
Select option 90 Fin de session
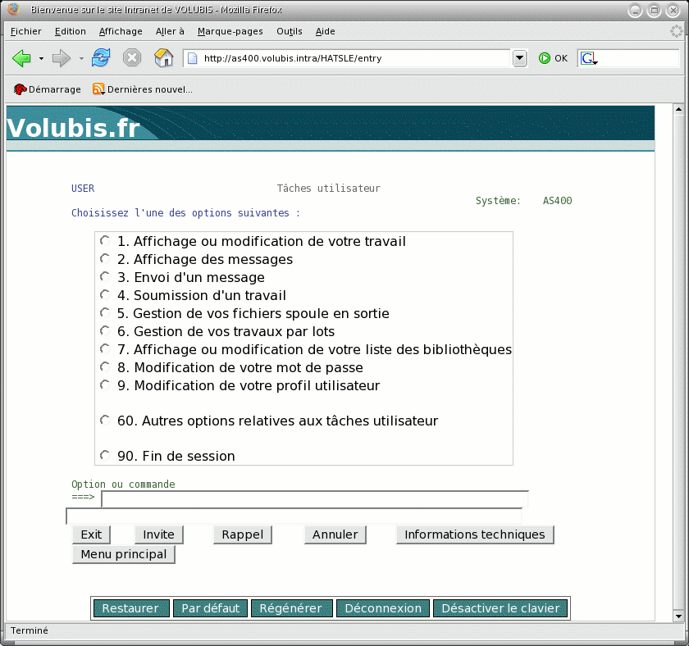(105, 456)
